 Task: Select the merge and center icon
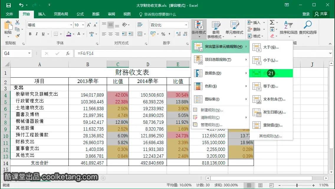coord(140,34)
